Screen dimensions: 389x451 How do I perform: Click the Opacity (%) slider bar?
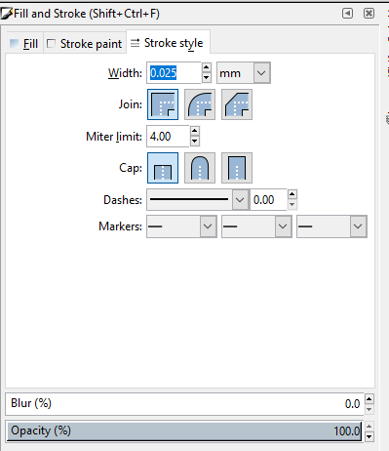[x=184, y=430]
